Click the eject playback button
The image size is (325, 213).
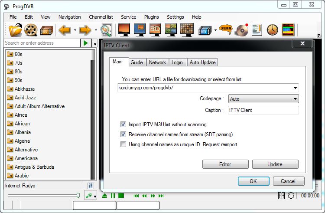tap(105, 196)
